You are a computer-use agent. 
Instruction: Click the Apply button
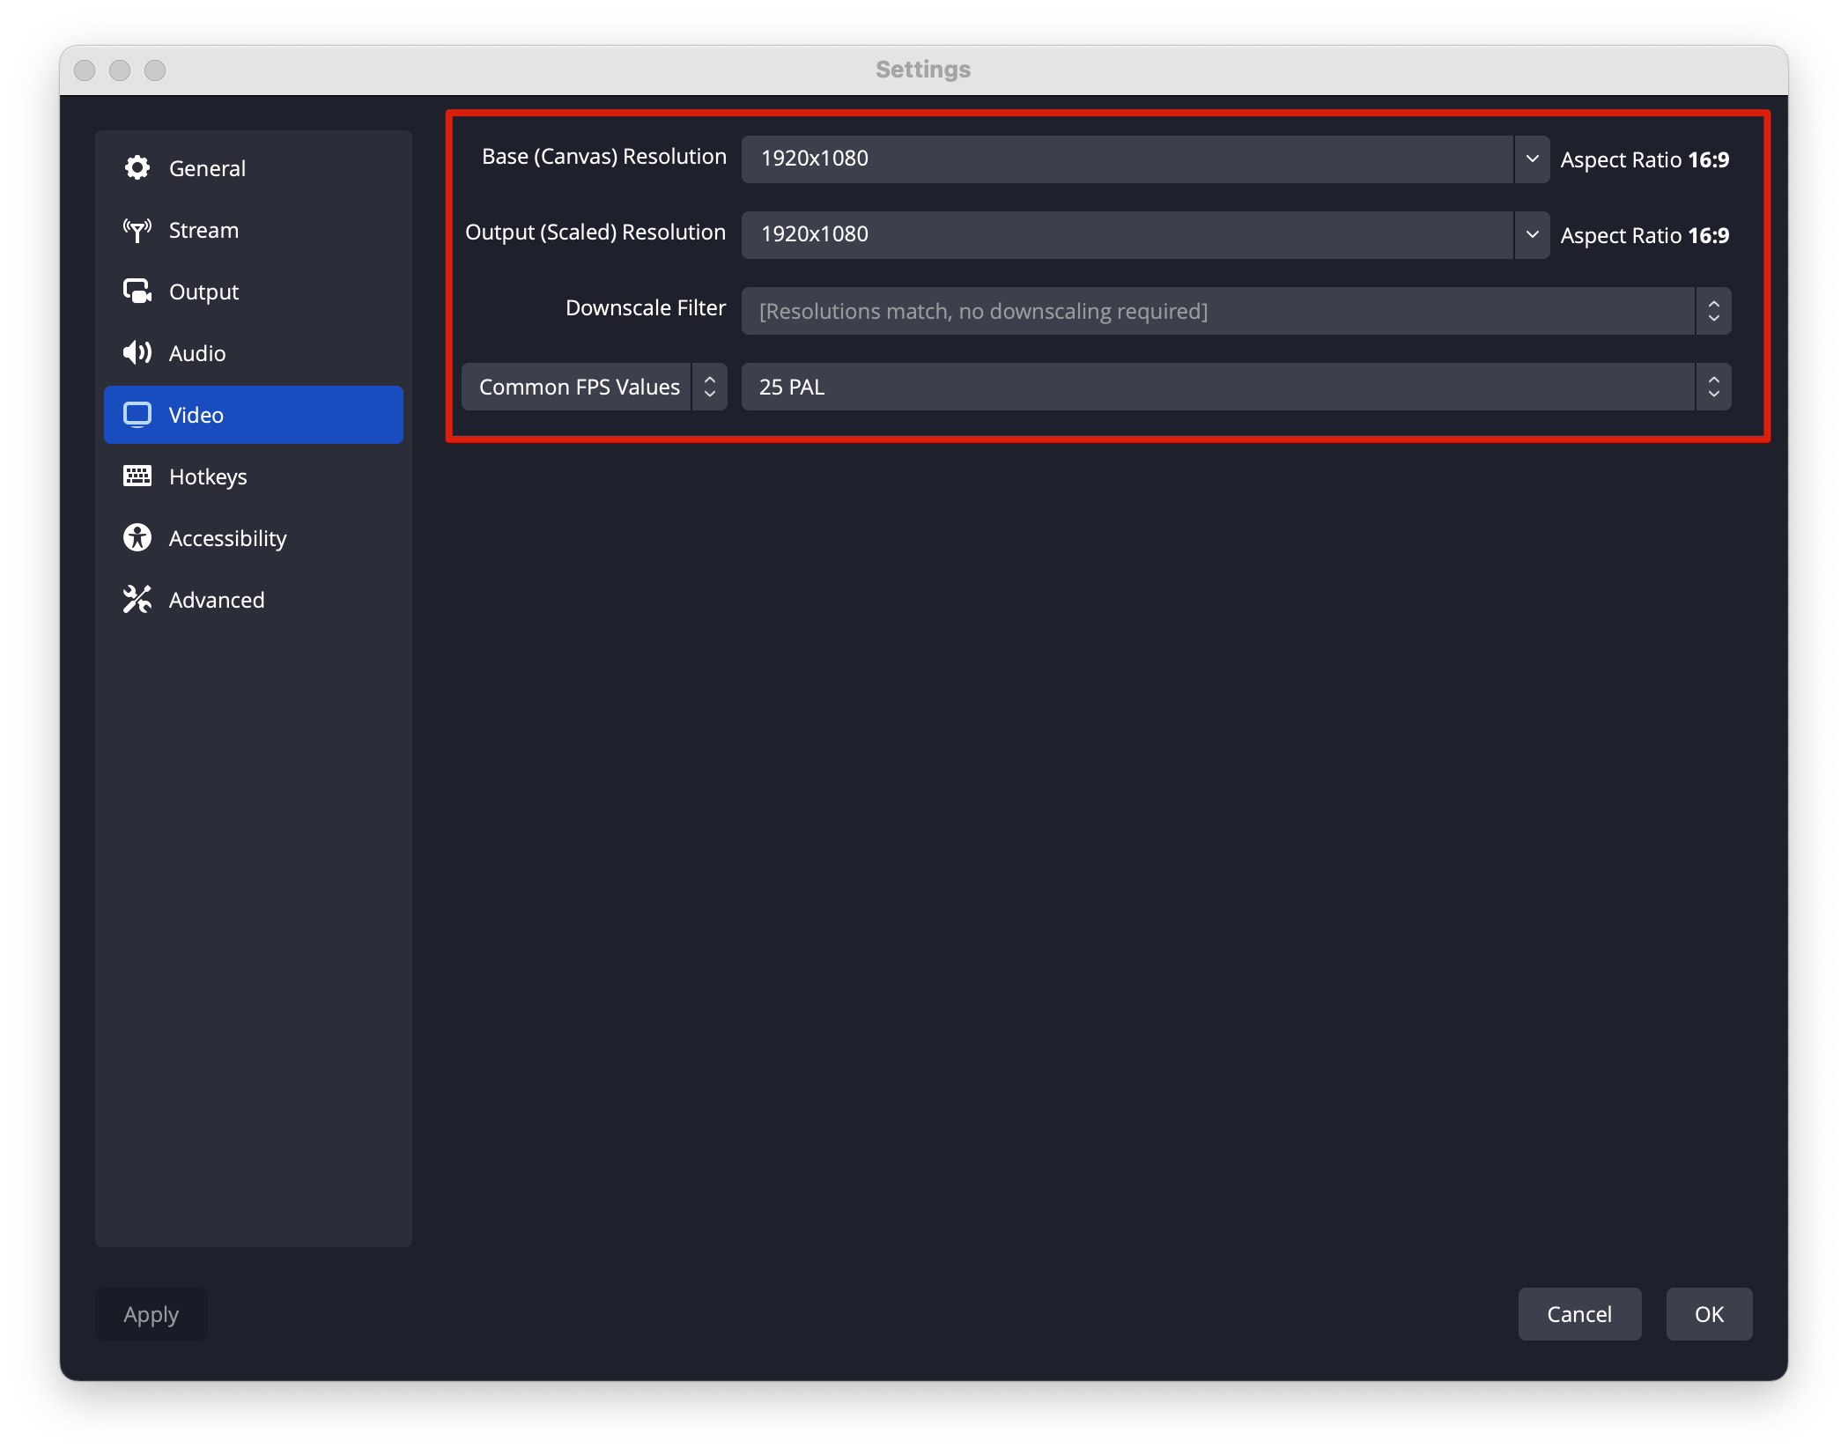(152, 1314)
